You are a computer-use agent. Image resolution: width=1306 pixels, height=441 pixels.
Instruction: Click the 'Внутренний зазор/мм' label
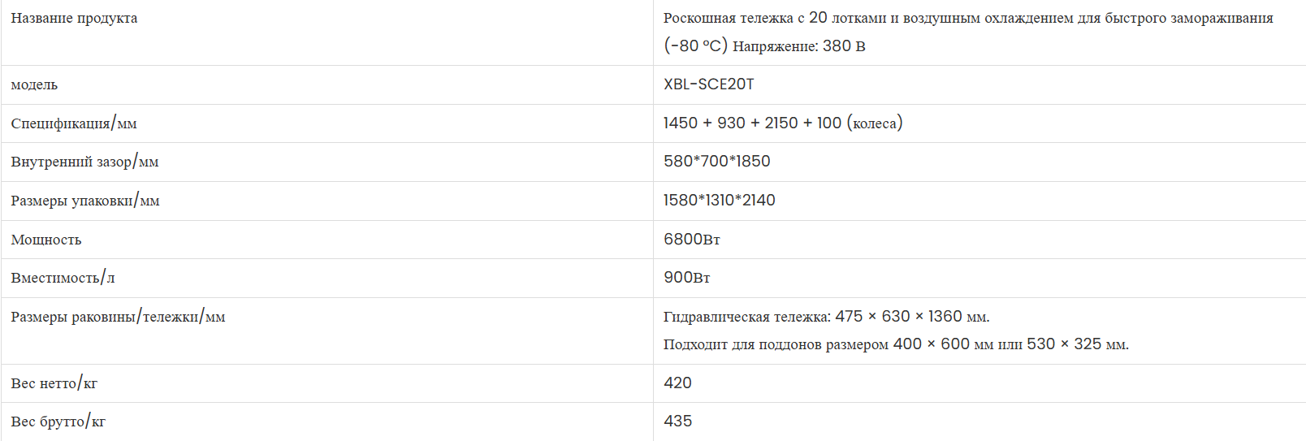click(84, 162)
